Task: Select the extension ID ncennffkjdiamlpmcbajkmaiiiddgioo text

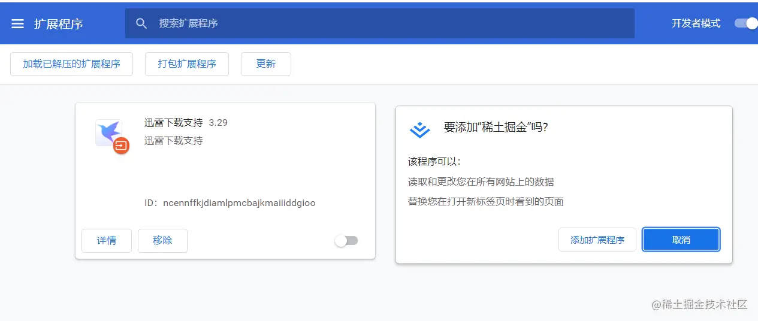Action: tap(239, 203)
